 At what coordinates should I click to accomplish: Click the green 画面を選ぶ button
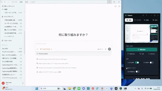(141, 50)
